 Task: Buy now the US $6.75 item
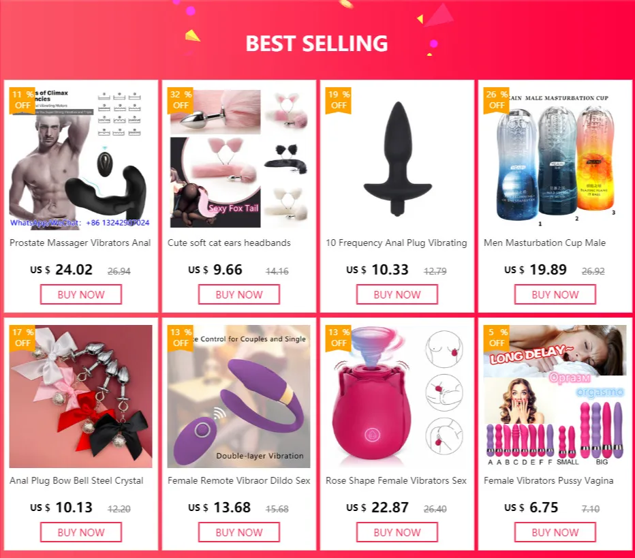click(555, 532)
